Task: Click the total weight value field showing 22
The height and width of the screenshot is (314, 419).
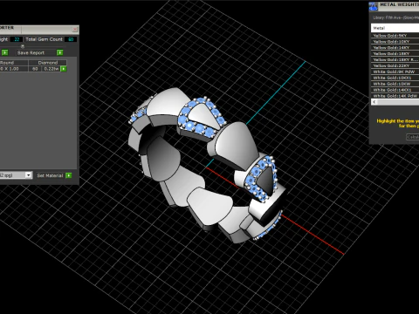Action: click(x=17, y=39)
